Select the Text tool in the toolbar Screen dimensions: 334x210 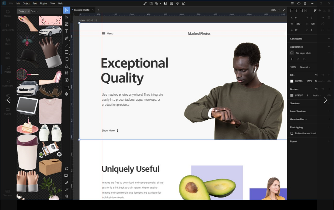click(67, 31)
